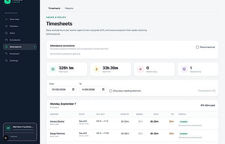Click the round N badge icon
Image resolution: width=225 pixels, height=144 pixels.
click(x=6, y=138)
